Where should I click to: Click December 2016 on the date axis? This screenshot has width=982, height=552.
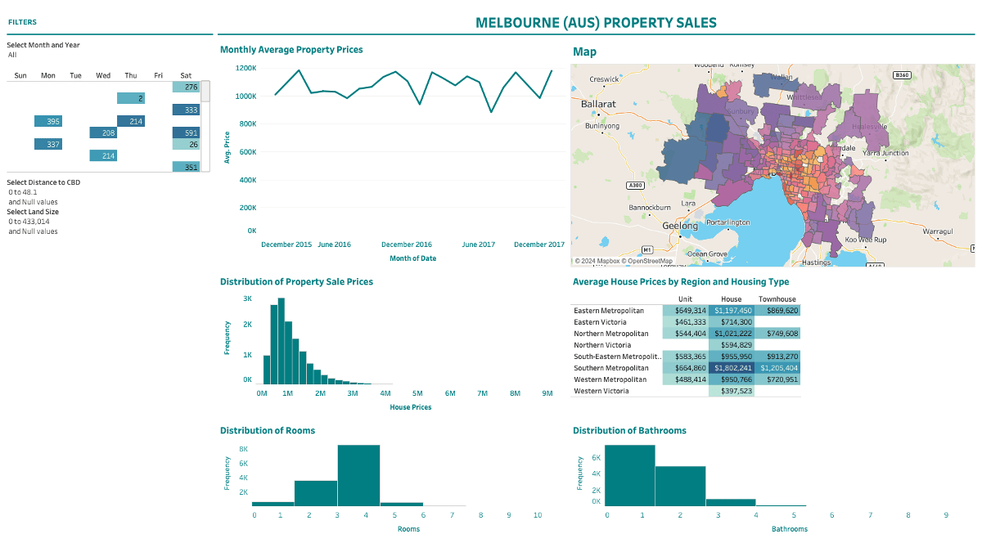pyautogui.click(x=407, y=245)
